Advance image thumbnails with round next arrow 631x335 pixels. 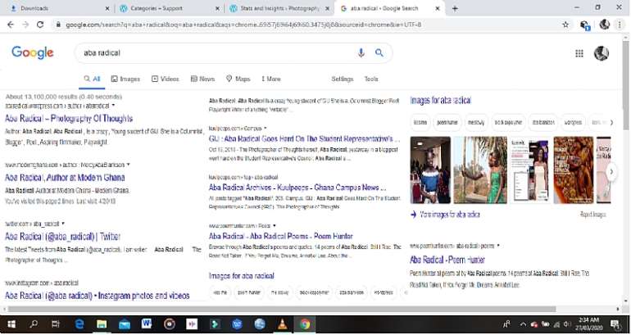coord(611,172)
